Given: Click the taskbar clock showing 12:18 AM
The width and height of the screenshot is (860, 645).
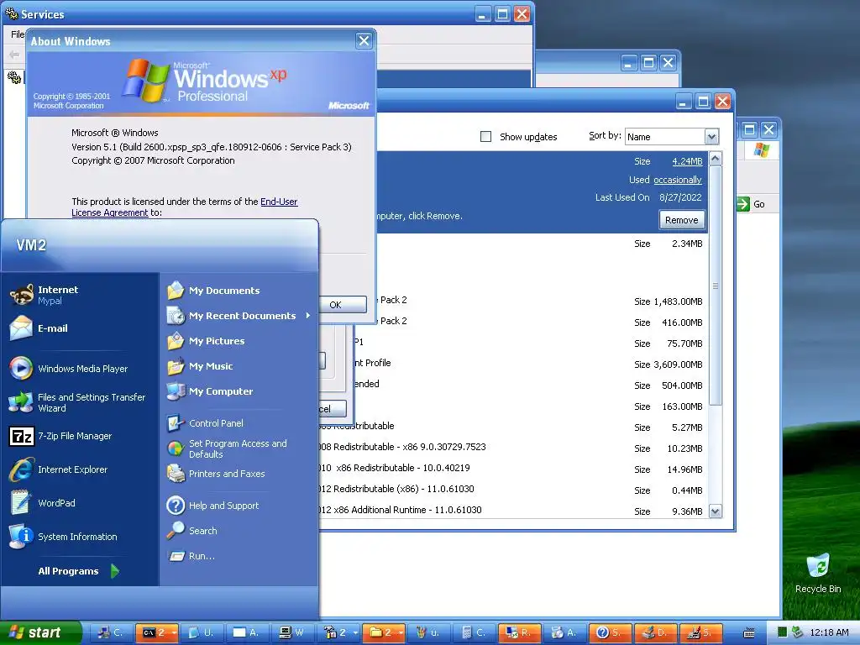Looking at the screenshot, I should (829, 632).
